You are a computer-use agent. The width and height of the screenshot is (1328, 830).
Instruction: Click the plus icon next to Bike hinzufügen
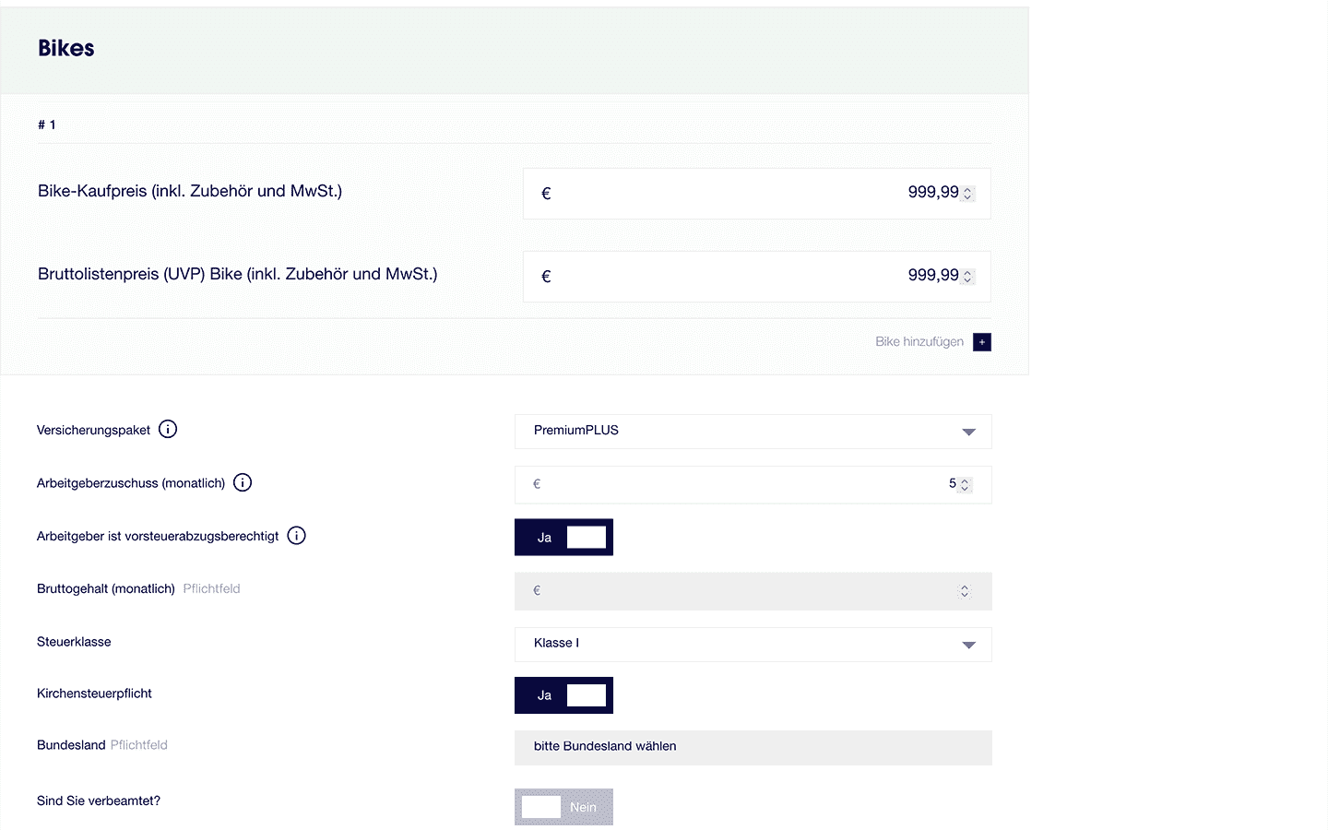982,342
